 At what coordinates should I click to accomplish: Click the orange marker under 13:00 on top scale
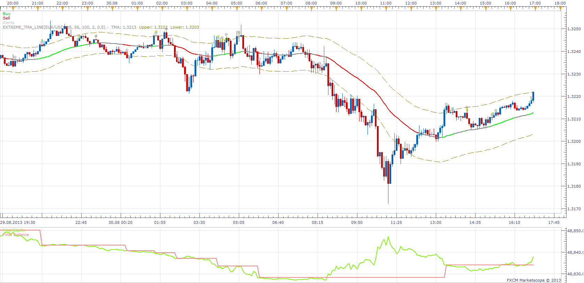click(436, 8)
